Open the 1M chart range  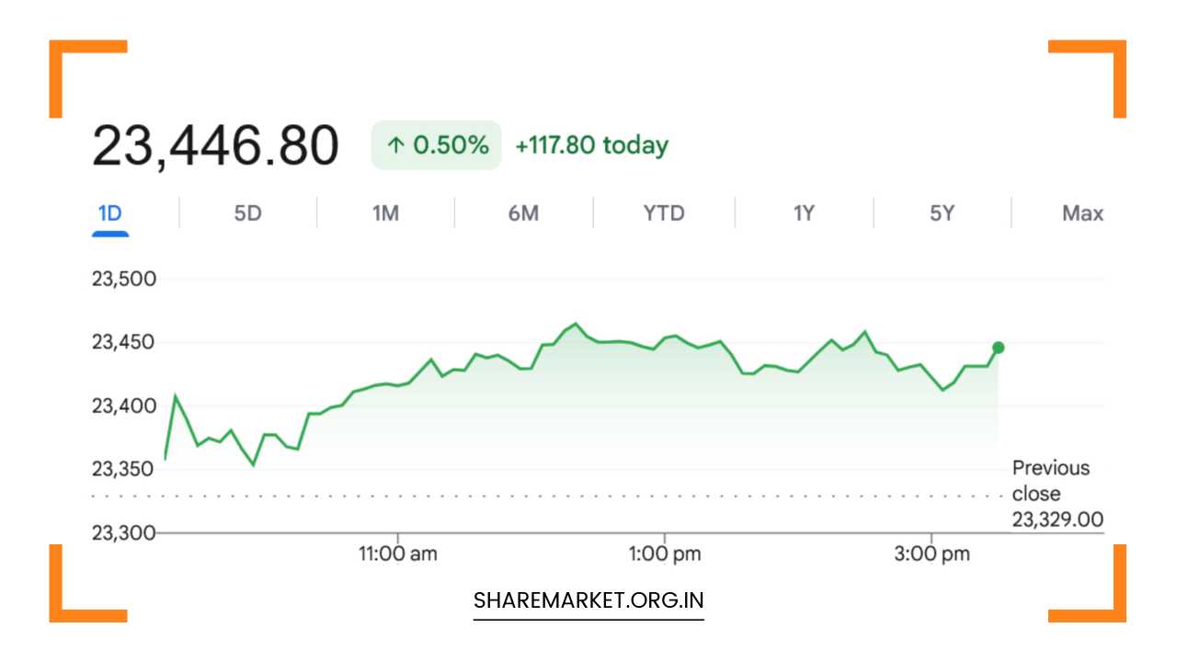point(385,213)
